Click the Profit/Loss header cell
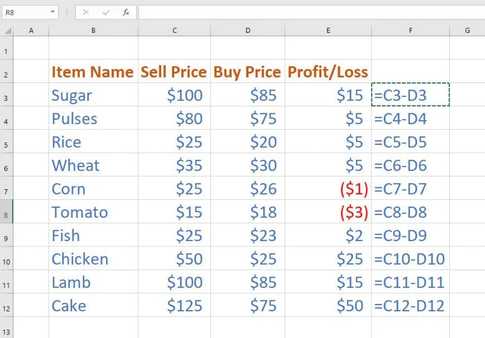The width and height of the screenshot is (485, 338). click(x=327, y=72)
